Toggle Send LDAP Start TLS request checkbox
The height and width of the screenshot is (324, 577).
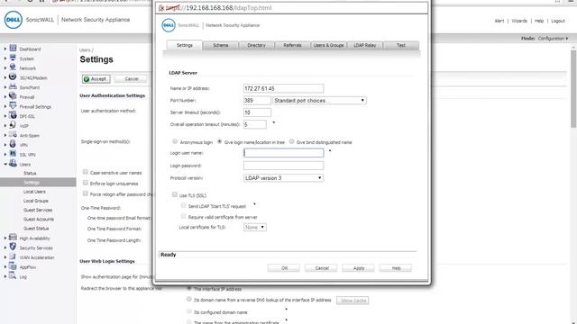[x=183, y=206]
